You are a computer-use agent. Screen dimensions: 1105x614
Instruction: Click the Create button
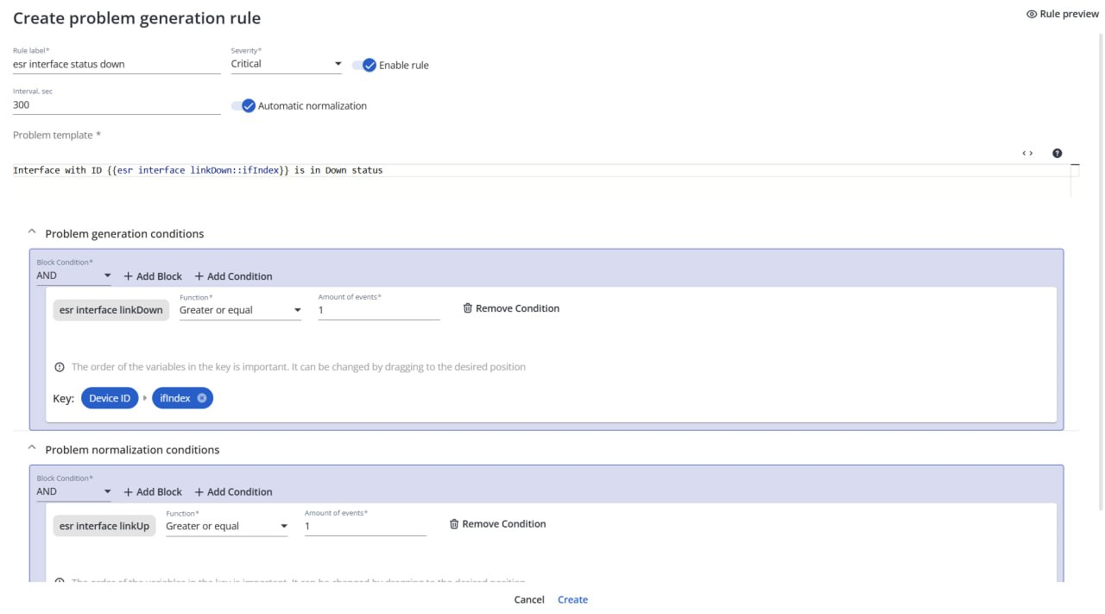pyautogui.click(x=572, y=599)
